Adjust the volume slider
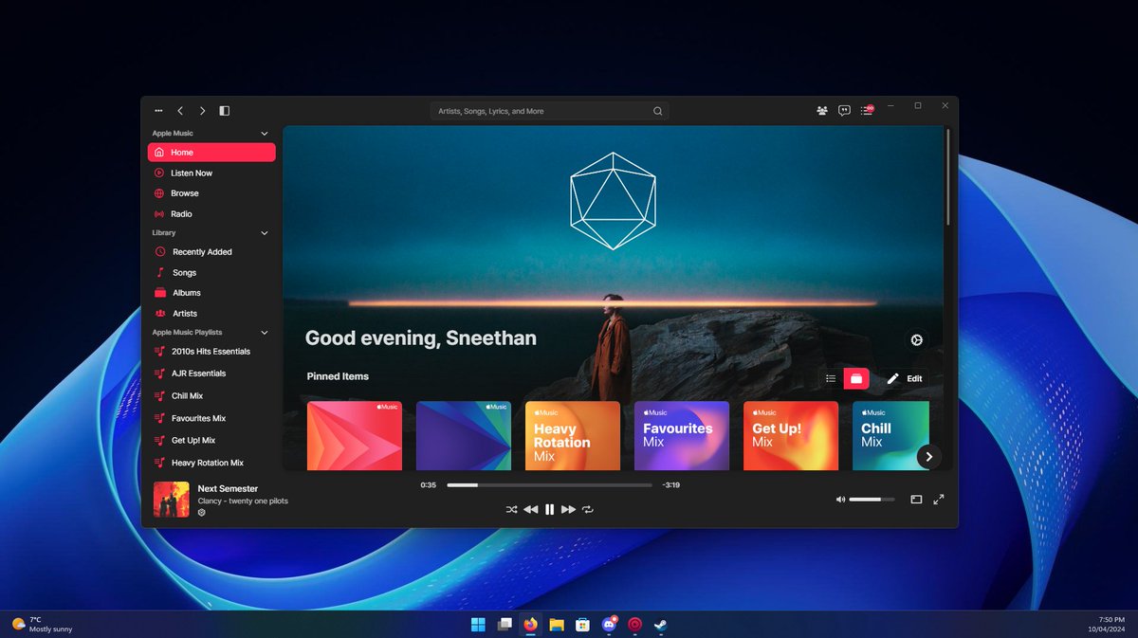The height and width of the screenshot is (638, 1138). pos(872,500)
